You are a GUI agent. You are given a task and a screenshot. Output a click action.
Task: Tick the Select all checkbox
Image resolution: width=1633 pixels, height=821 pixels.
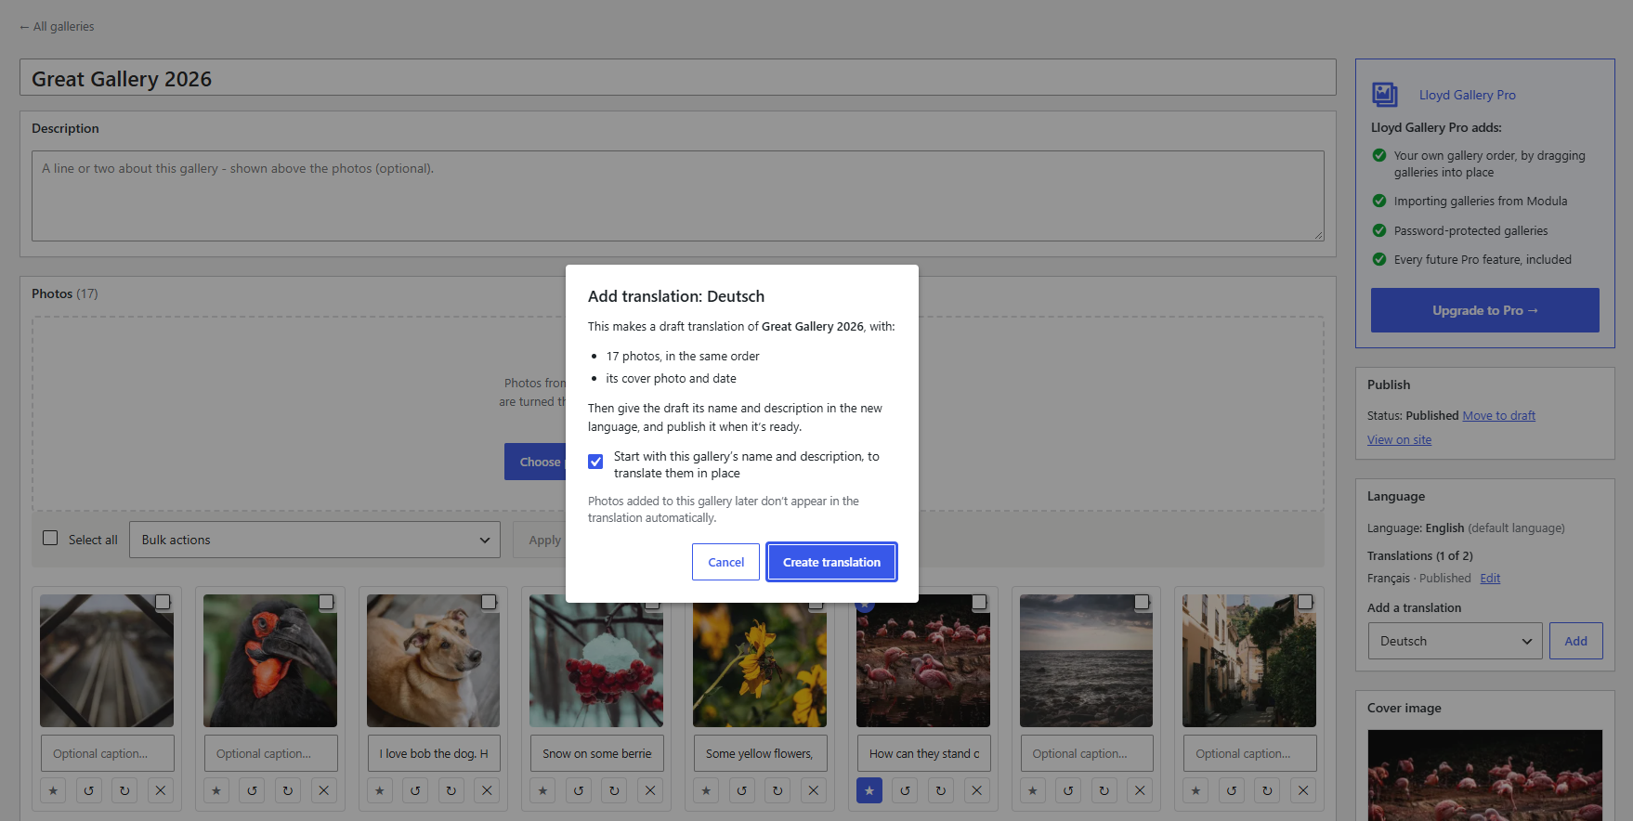50,539
